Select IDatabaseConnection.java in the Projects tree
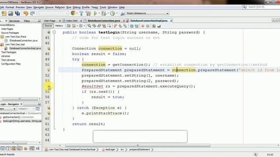Viewport: 280px width, 157px height. coord(23,41)
